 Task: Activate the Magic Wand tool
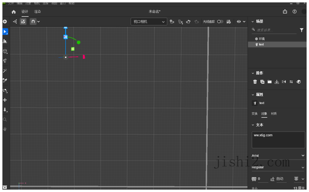tap(5, 71)
